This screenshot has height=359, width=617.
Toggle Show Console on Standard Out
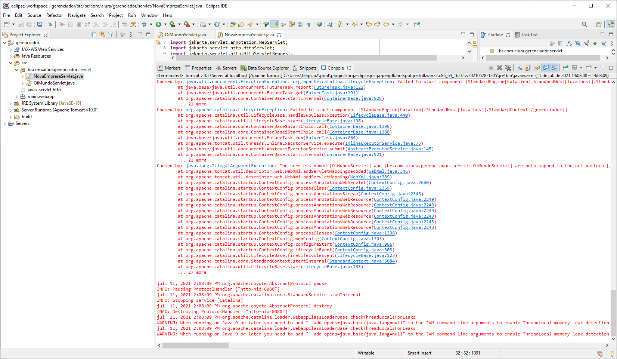[x=546, y=68]
